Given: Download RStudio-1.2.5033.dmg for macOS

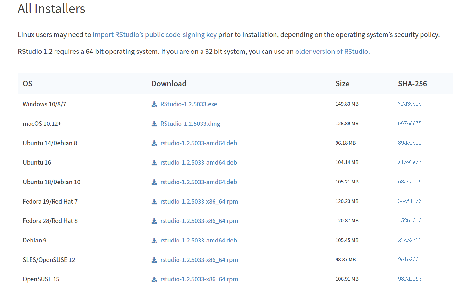Looking at the screenshot, I should coord(190,124).
